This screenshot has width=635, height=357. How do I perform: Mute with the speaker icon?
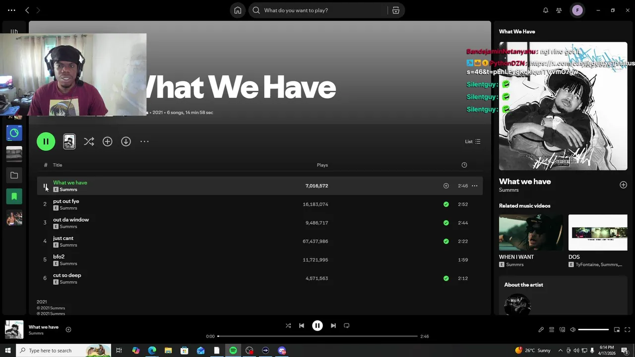tap(572, 330)
